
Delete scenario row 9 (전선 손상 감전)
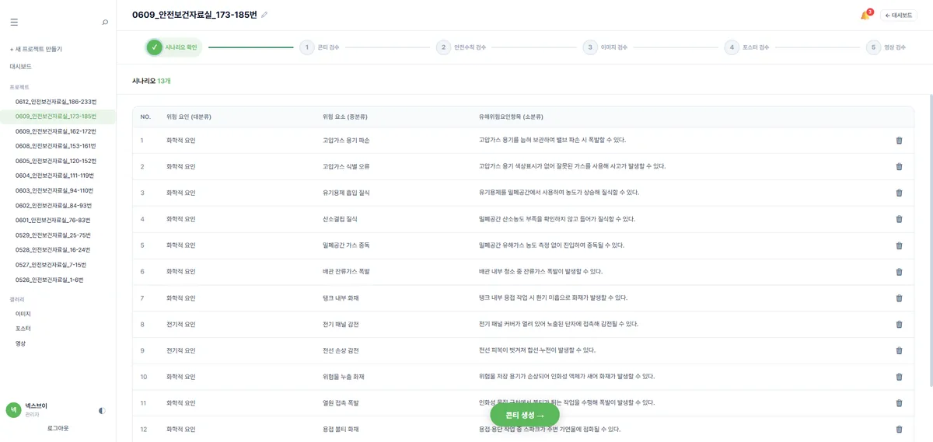[899, 350]
